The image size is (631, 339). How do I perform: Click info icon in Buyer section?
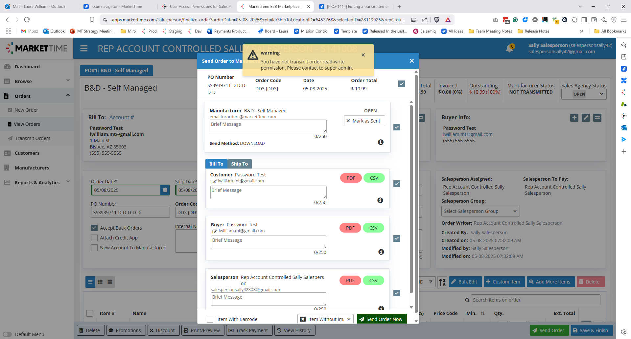click(x=381, y=252)
